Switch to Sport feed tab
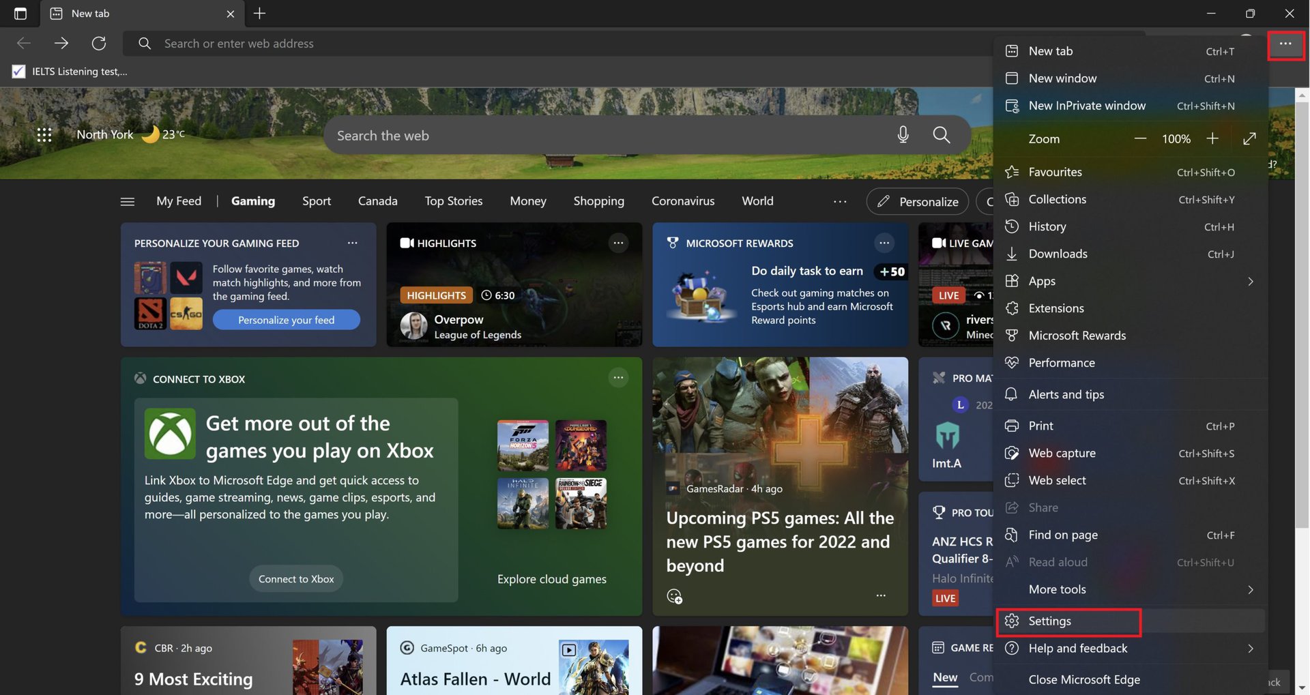1310x695 pixels. point(317,201)
